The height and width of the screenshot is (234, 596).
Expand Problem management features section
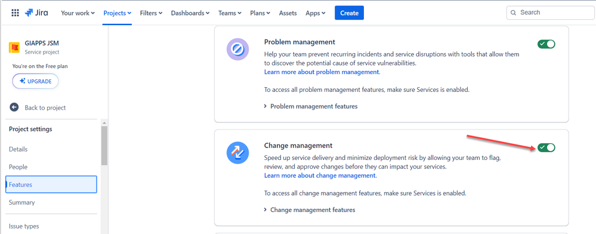pyautogui.click(x=311, y=106)
